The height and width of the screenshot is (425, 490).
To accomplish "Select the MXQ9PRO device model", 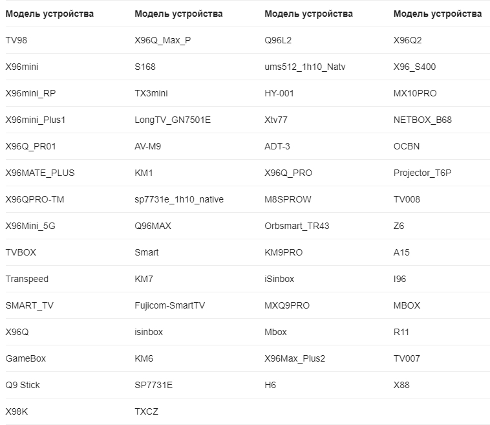I will click(287, 305).
